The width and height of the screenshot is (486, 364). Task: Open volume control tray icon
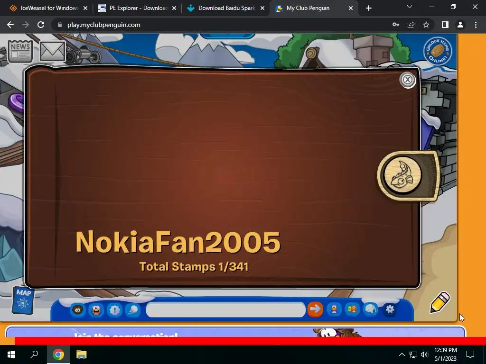tap(424, 355)
